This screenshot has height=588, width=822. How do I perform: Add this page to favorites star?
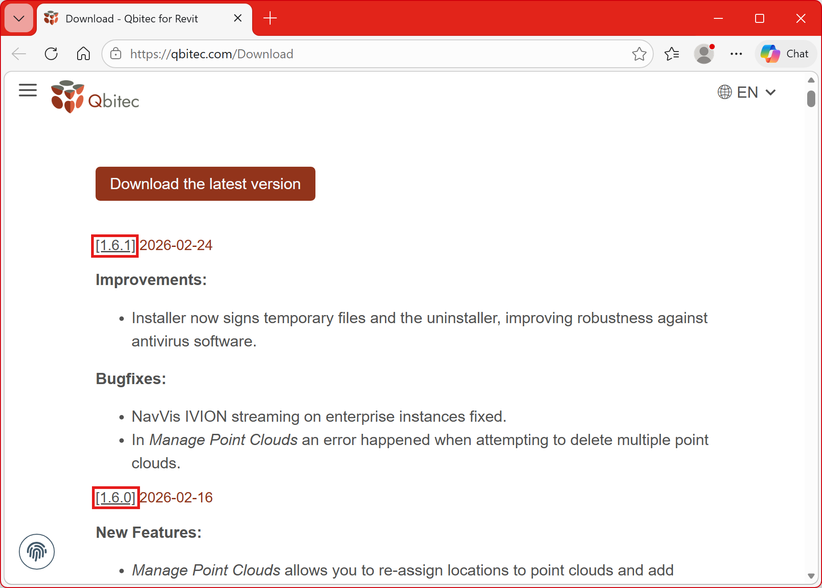tap(639, 54)
